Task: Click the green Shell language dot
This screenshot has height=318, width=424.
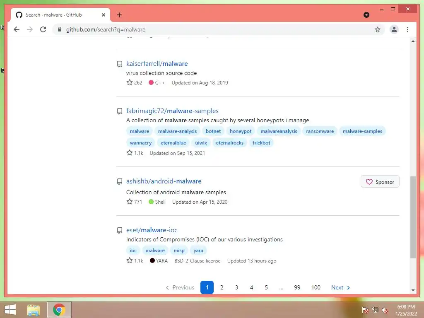Action: (x=151, y=202)
